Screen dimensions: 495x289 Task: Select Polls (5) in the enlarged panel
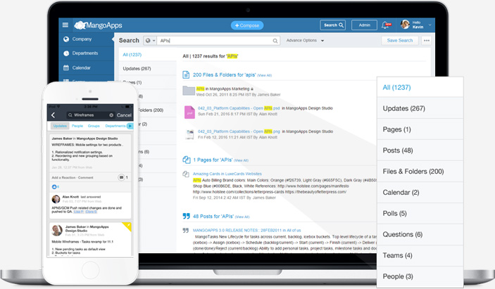pyautogui.click(x=420, y=213)
